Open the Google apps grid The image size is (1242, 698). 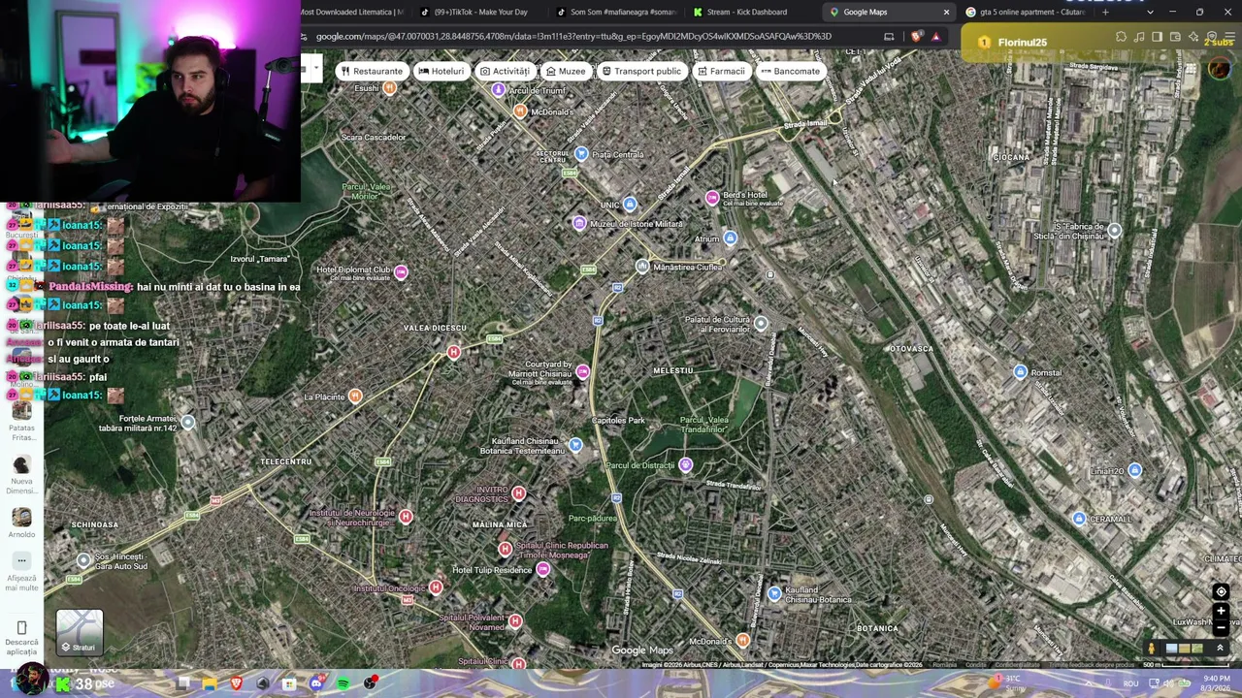pos(1191,69)
